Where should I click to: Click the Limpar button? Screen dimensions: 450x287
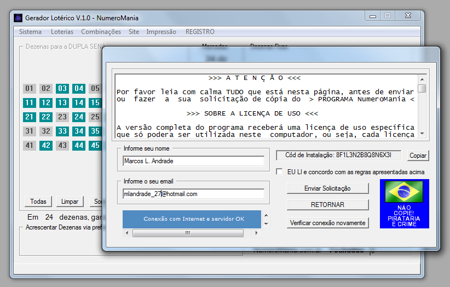pos(70,202)
